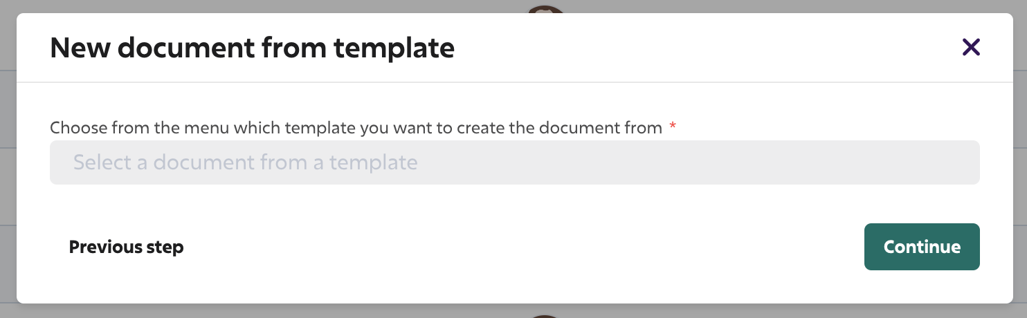Click the dimmed background strip beneath the dialog
Image resolution: width=1027 pixels, height=318 pixels.
click(x=277, y=310)
